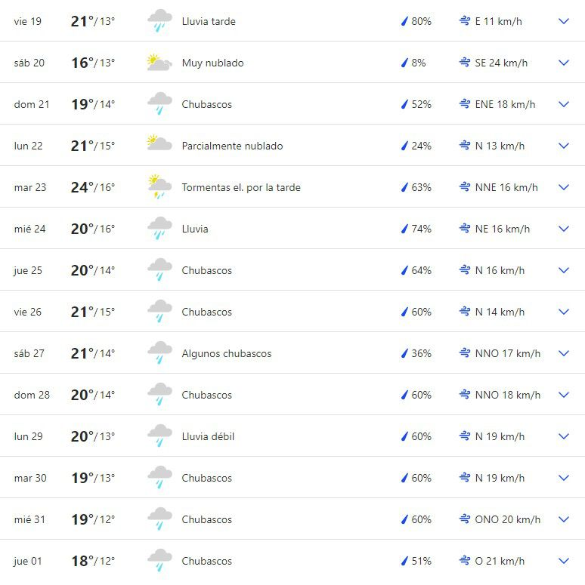Viewport: 585px width, 585px height.
Task: Show details for jue 01 via chevron
Action: [563, 561]
